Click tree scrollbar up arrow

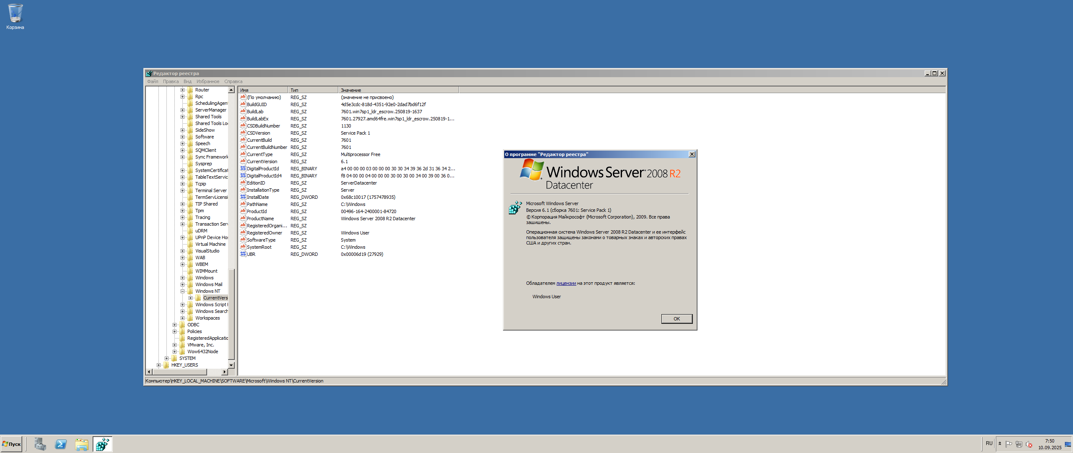[231, 90]
